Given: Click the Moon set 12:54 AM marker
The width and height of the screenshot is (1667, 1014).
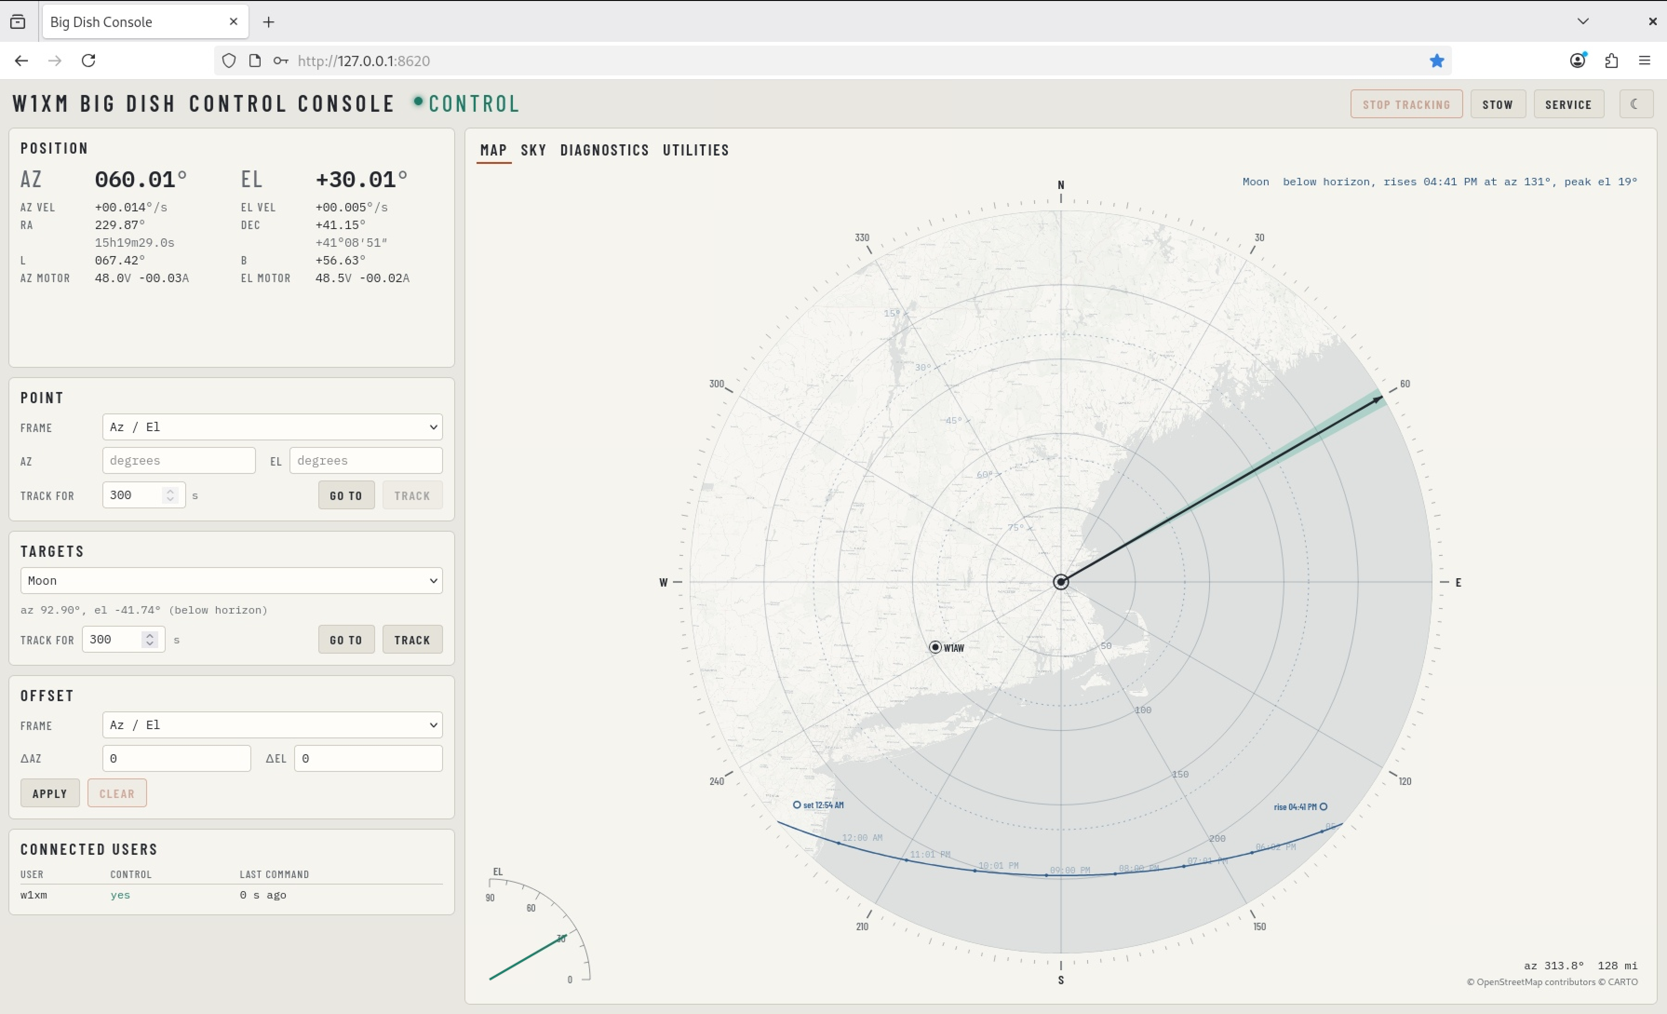Looking at the screenshot, I should (797, 805).
